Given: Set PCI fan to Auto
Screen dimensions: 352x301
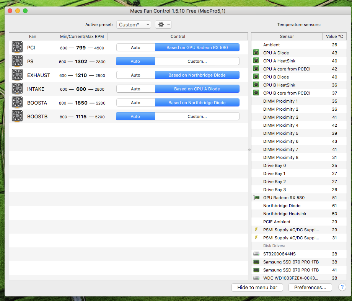Looking at the screenshot, I should pos(135,47).
